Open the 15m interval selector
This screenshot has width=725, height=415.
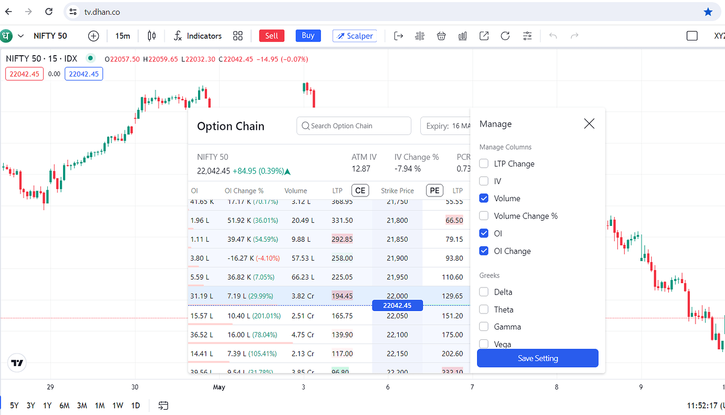[122, 36]
